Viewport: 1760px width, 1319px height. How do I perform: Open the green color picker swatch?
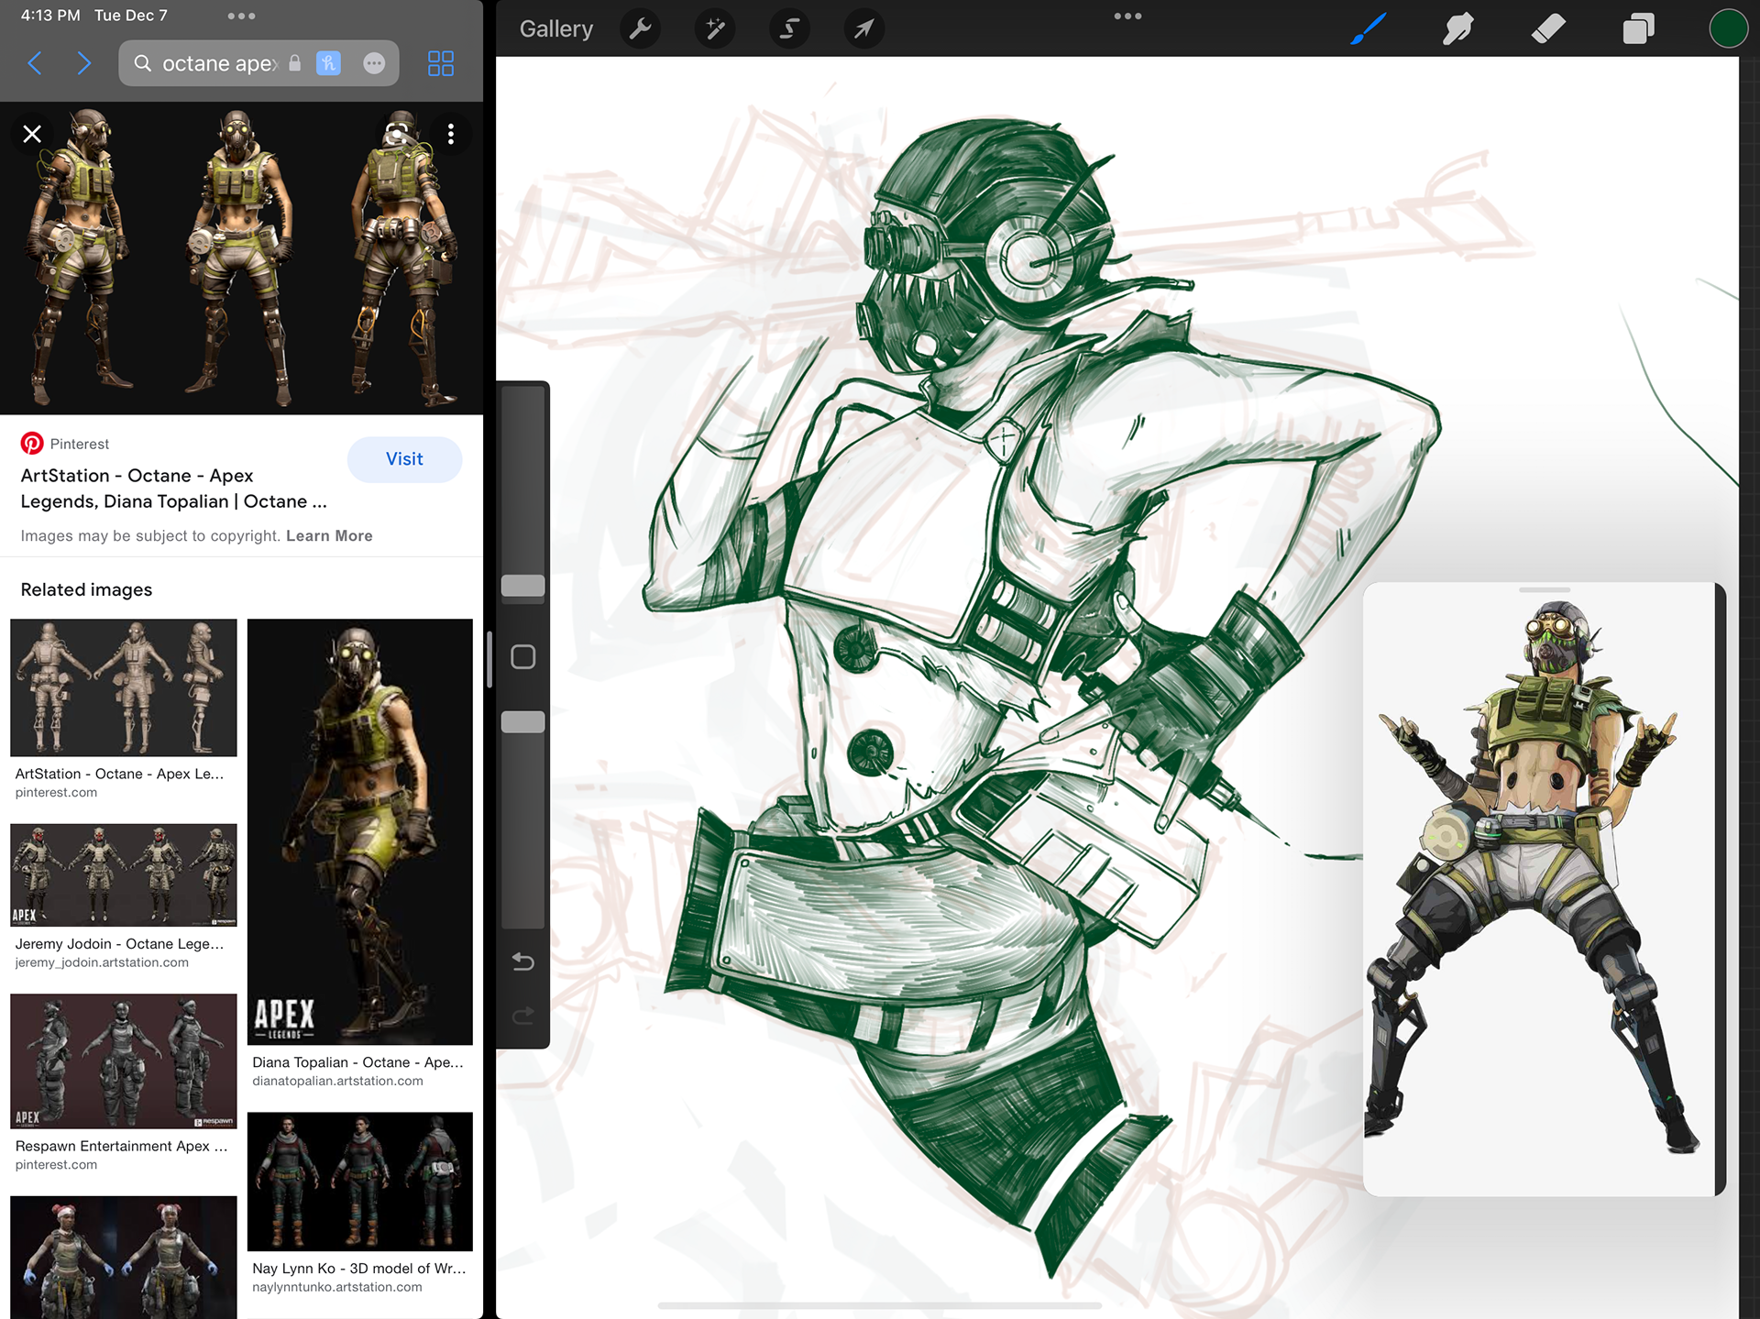[x=1728, y=28]
